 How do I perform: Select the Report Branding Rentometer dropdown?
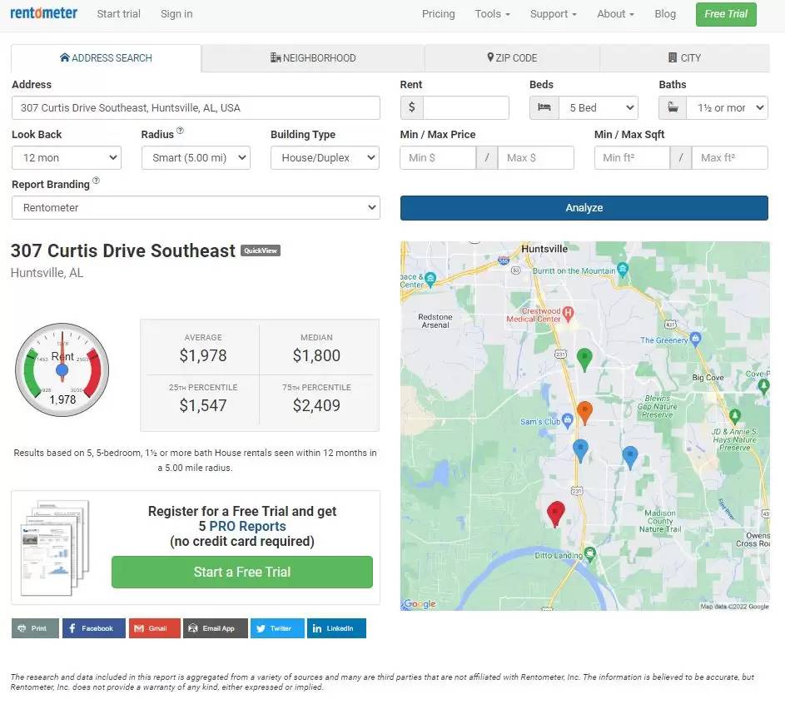[196, 208]
